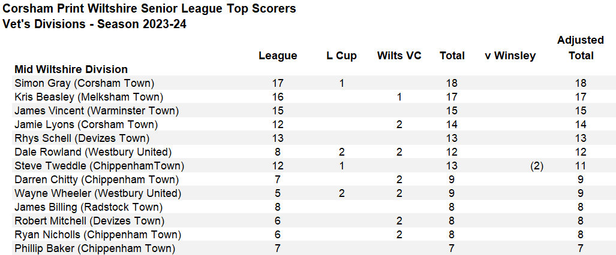Select the League column header
This screenshot has width=616, height=255.
pos(278,56)
